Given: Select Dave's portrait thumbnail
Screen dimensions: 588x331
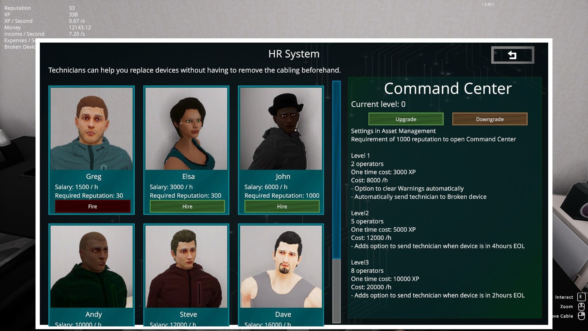Looking at the screenshot, I should (281, 266).
